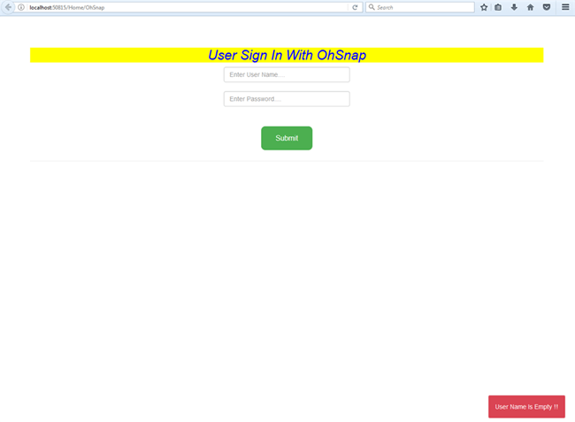
Task: Go back with the browser back arrow
Action: point(8,7)
